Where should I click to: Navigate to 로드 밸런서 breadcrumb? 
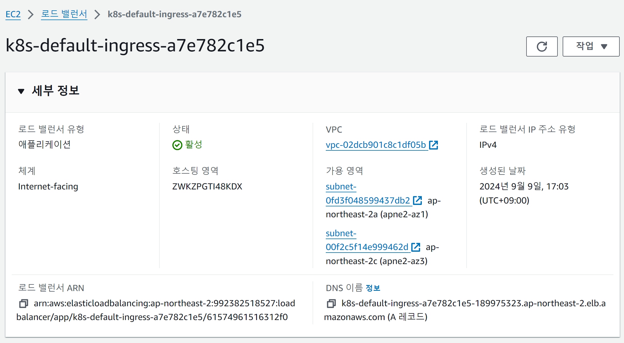click(x=64, y=14)
